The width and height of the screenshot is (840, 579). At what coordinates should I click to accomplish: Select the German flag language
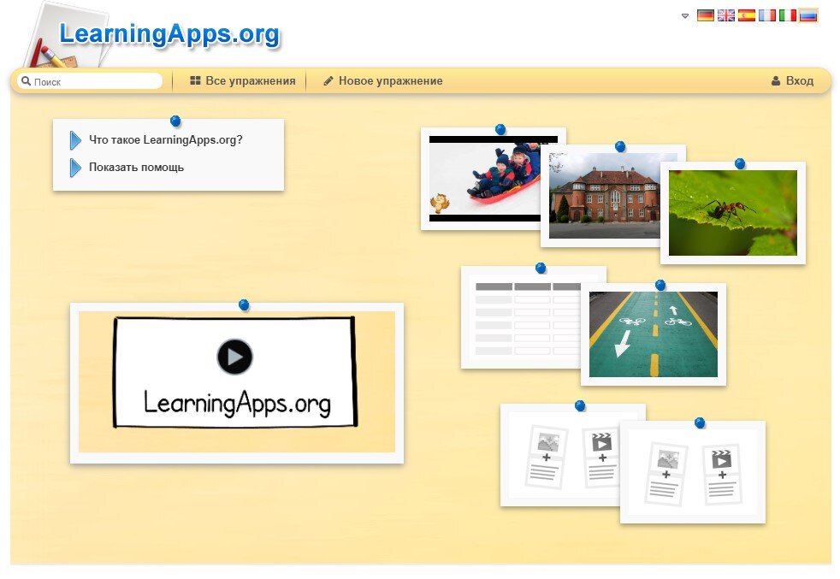click(x=705, y=15)
